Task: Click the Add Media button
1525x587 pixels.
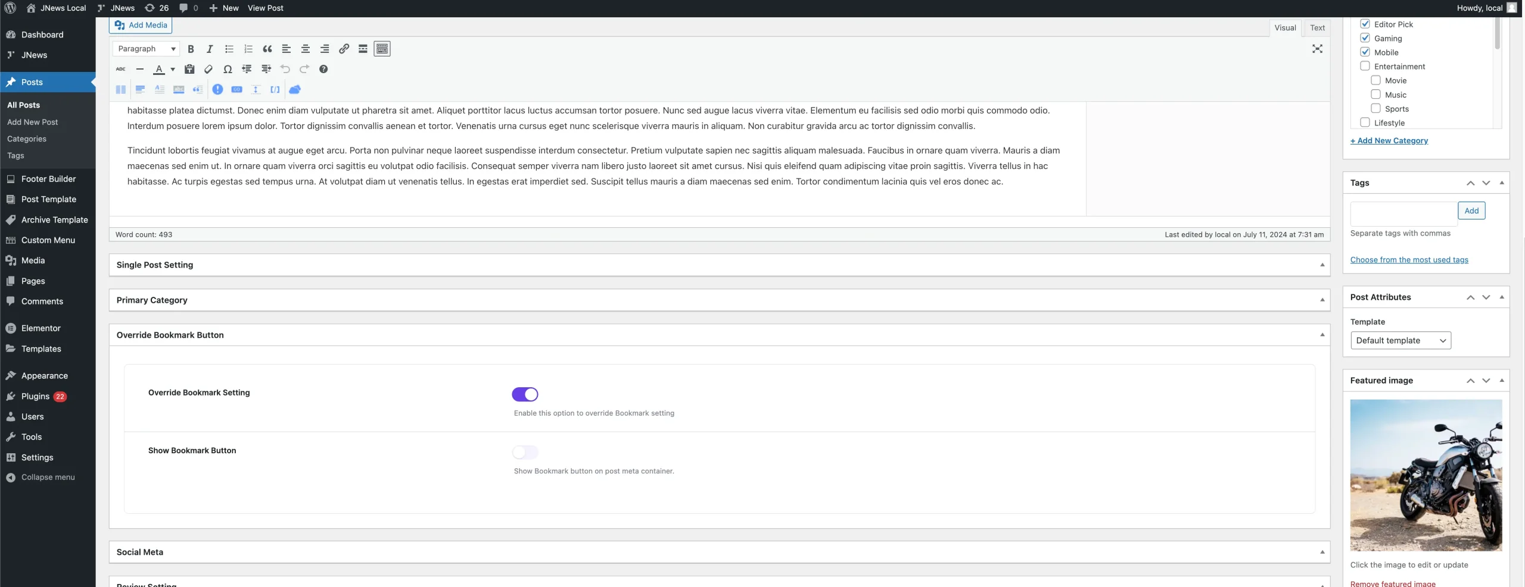Action: tap(141, 25)
